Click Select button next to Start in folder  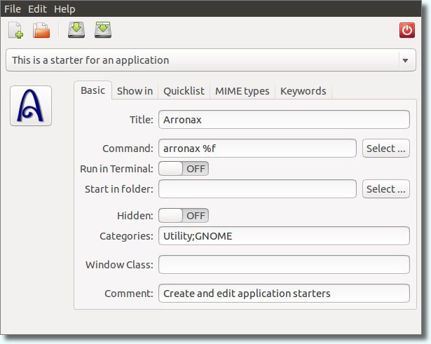pyautogui.click(x=386, y=189)
